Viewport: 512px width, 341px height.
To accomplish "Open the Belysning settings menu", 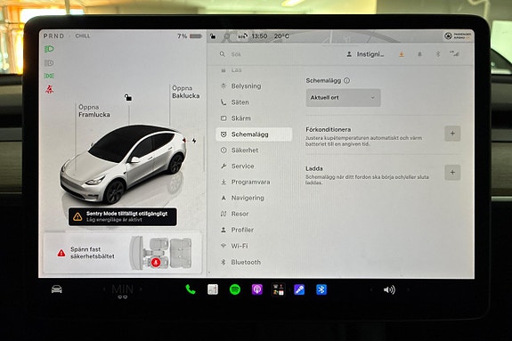I will (254, 85).
